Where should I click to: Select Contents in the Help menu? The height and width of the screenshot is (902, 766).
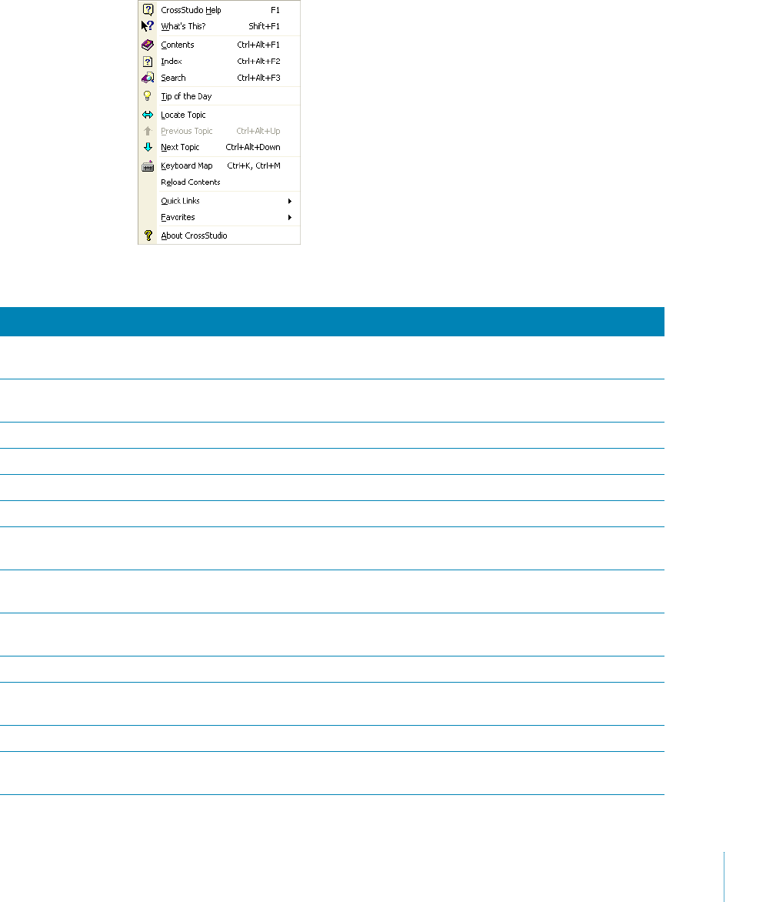[x=219, y=45]
